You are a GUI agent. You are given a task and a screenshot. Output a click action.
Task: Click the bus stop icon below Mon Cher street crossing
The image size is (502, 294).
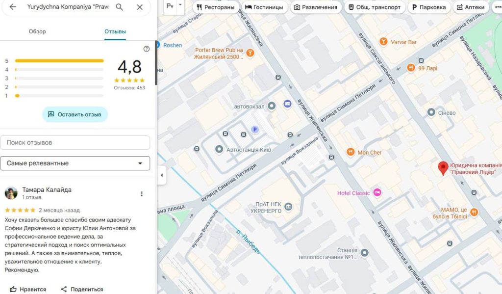point(331,157)
